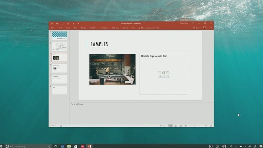Select slide 2 thumbnail
The image size is (263, 148).
pos(59,47)
